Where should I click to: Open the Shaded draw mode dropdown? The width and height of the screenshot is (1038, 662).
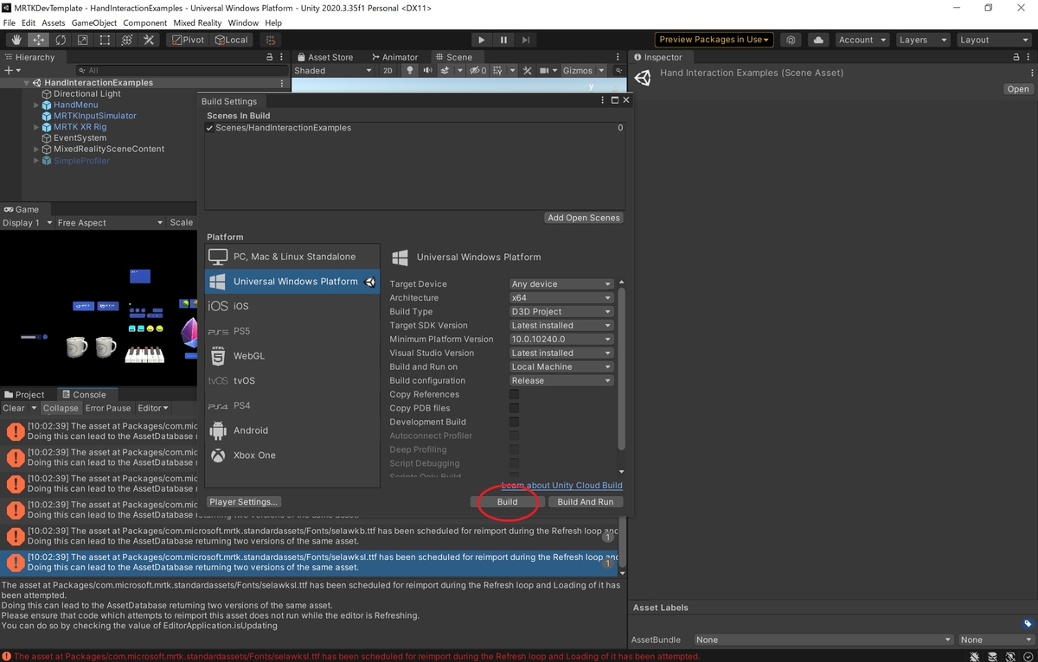(x=333, y=71)
